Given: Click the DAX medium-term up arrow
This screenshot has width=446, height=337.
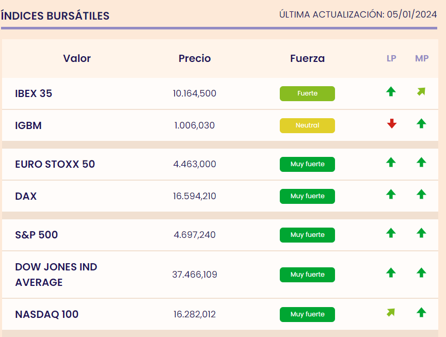Looking at the screenshot, I should pos(421,195).
